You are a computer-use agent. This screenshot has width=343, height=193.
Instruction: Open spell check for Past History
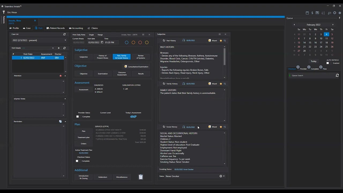(184, 40)
